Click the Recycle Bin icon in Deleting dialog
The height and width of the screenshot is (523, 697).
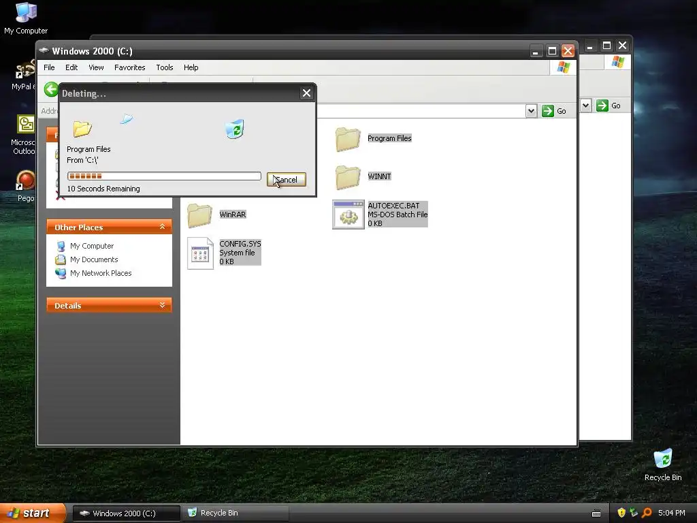coord(235,129)
